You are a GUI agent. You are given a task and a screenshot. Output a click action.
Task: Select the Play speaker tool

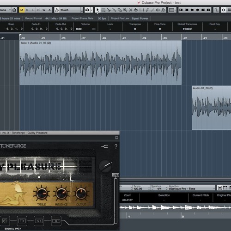pos(158,10)
